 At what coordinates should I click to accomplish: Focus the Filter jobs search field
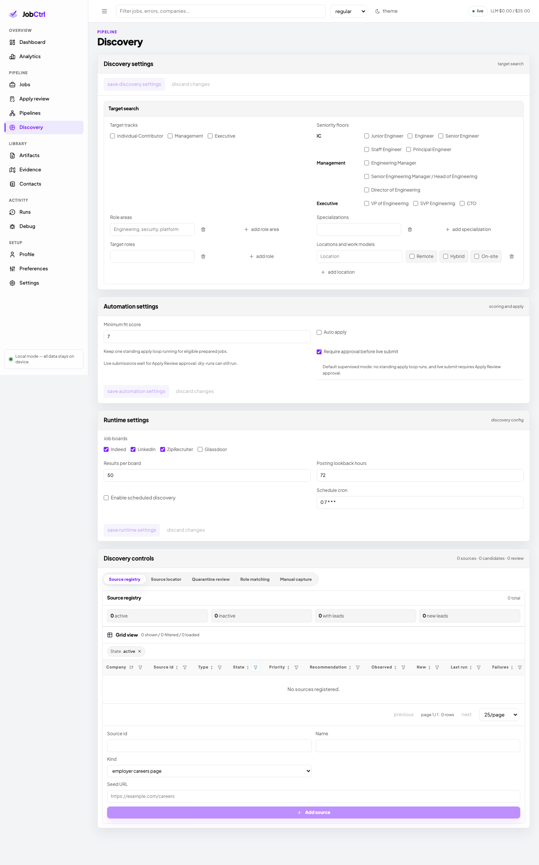(x=221, y=11)
